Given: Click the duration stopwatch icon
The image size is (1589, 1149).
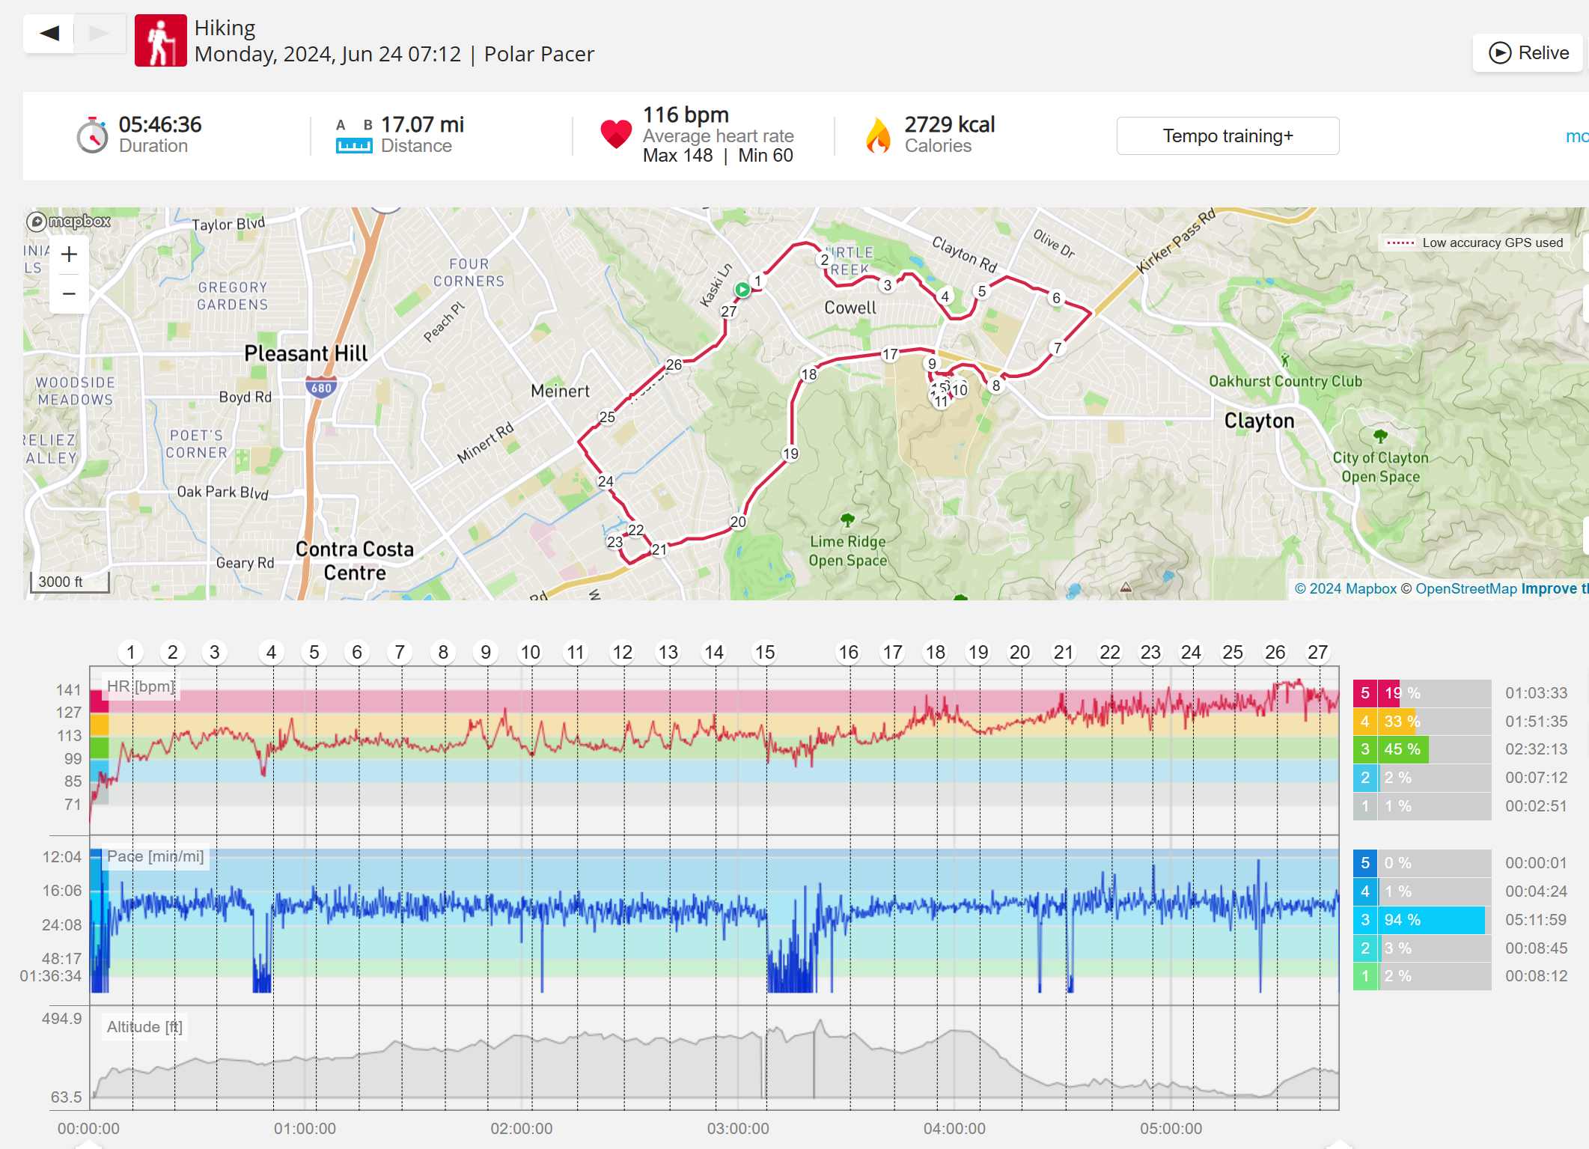Looking at the screenshot, I should coord(92,136).
